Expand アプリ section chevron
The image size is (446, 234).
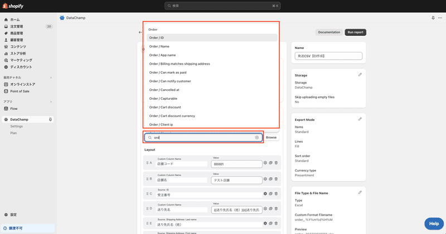(51, 102)
